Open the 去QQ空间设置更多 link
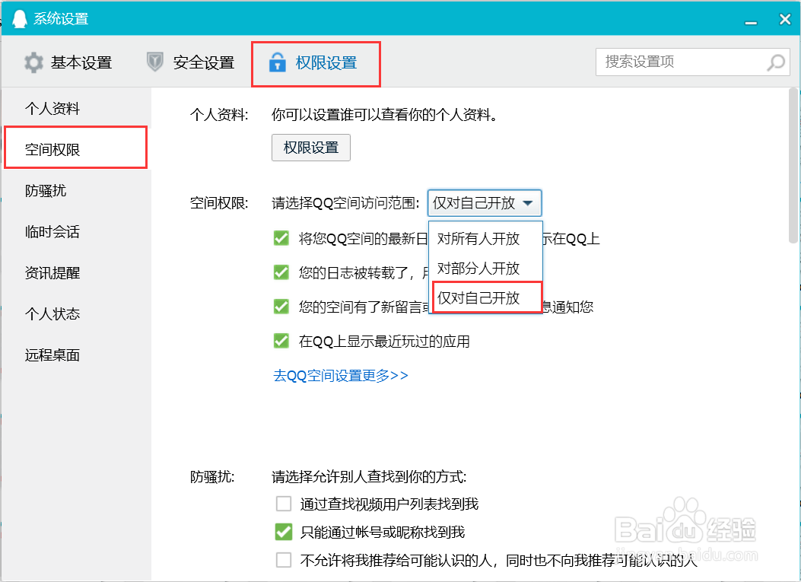Viewport: 801px width, 582px height. (x=339, y=375)
